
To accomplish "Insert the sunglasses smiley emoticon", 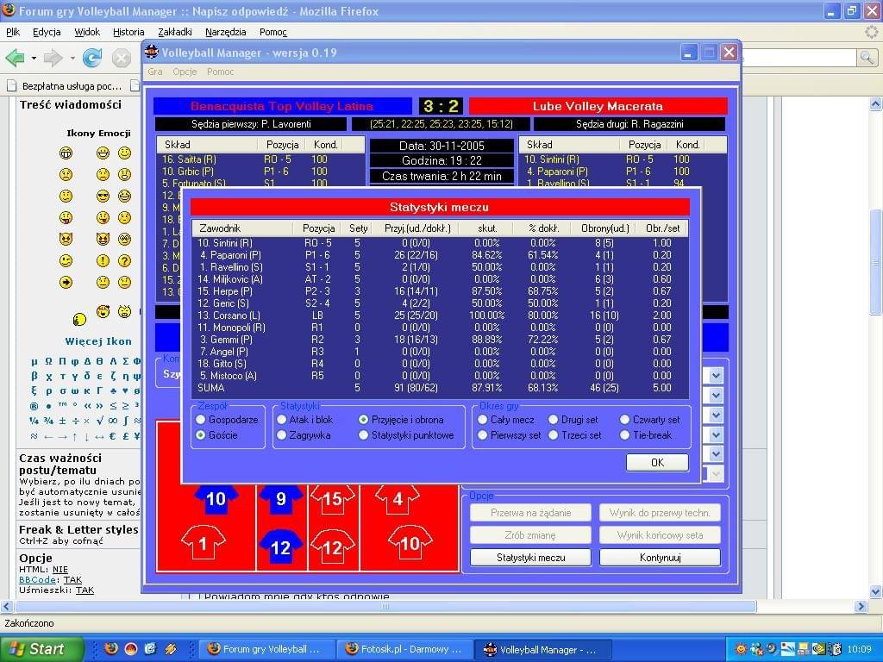I will click(103, 196).
